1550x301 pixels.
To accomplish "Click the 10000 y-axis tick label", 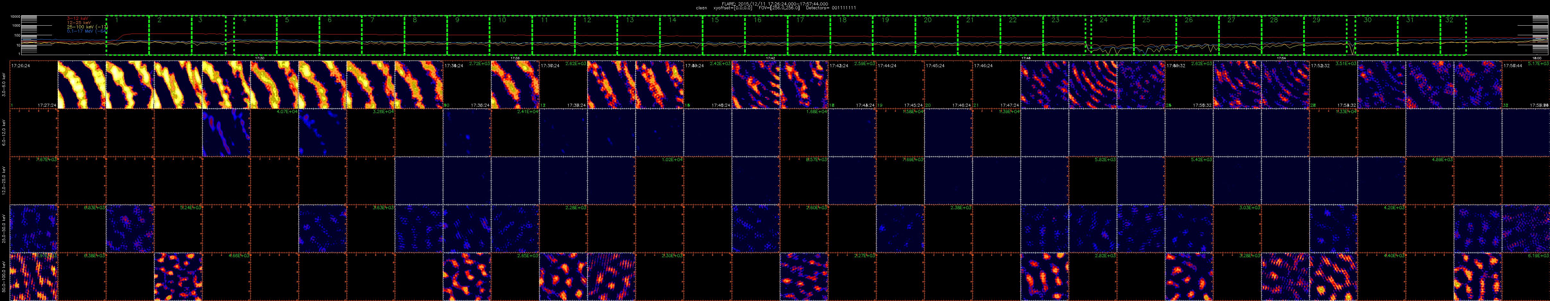I will tap(15, 17).
